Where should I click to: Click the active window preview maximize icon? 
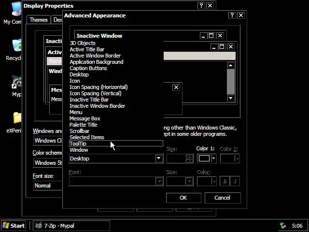point(222,47)
